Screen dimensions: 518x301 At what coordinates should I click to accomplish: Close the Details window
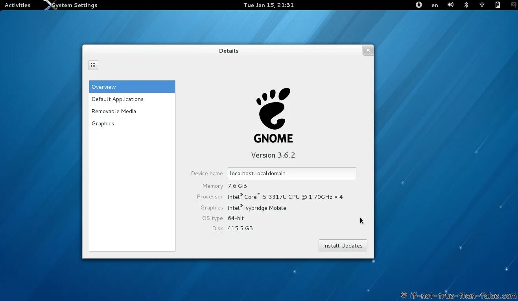(368, 50)
